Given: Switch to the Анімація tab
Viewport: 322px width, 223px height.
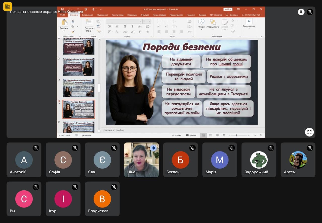Looking at the screenshot, I should [145, 15].
